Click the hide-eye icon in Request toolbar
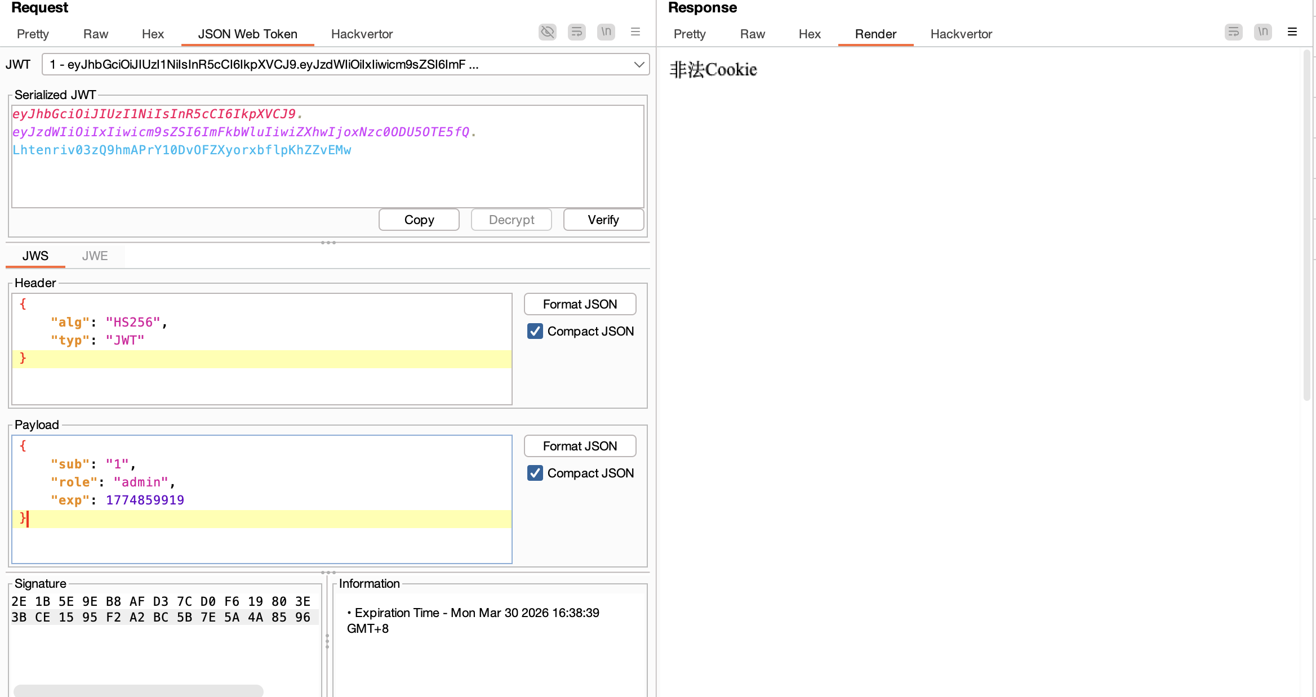This screenshot has height=697, width=1316. point(547,32)
